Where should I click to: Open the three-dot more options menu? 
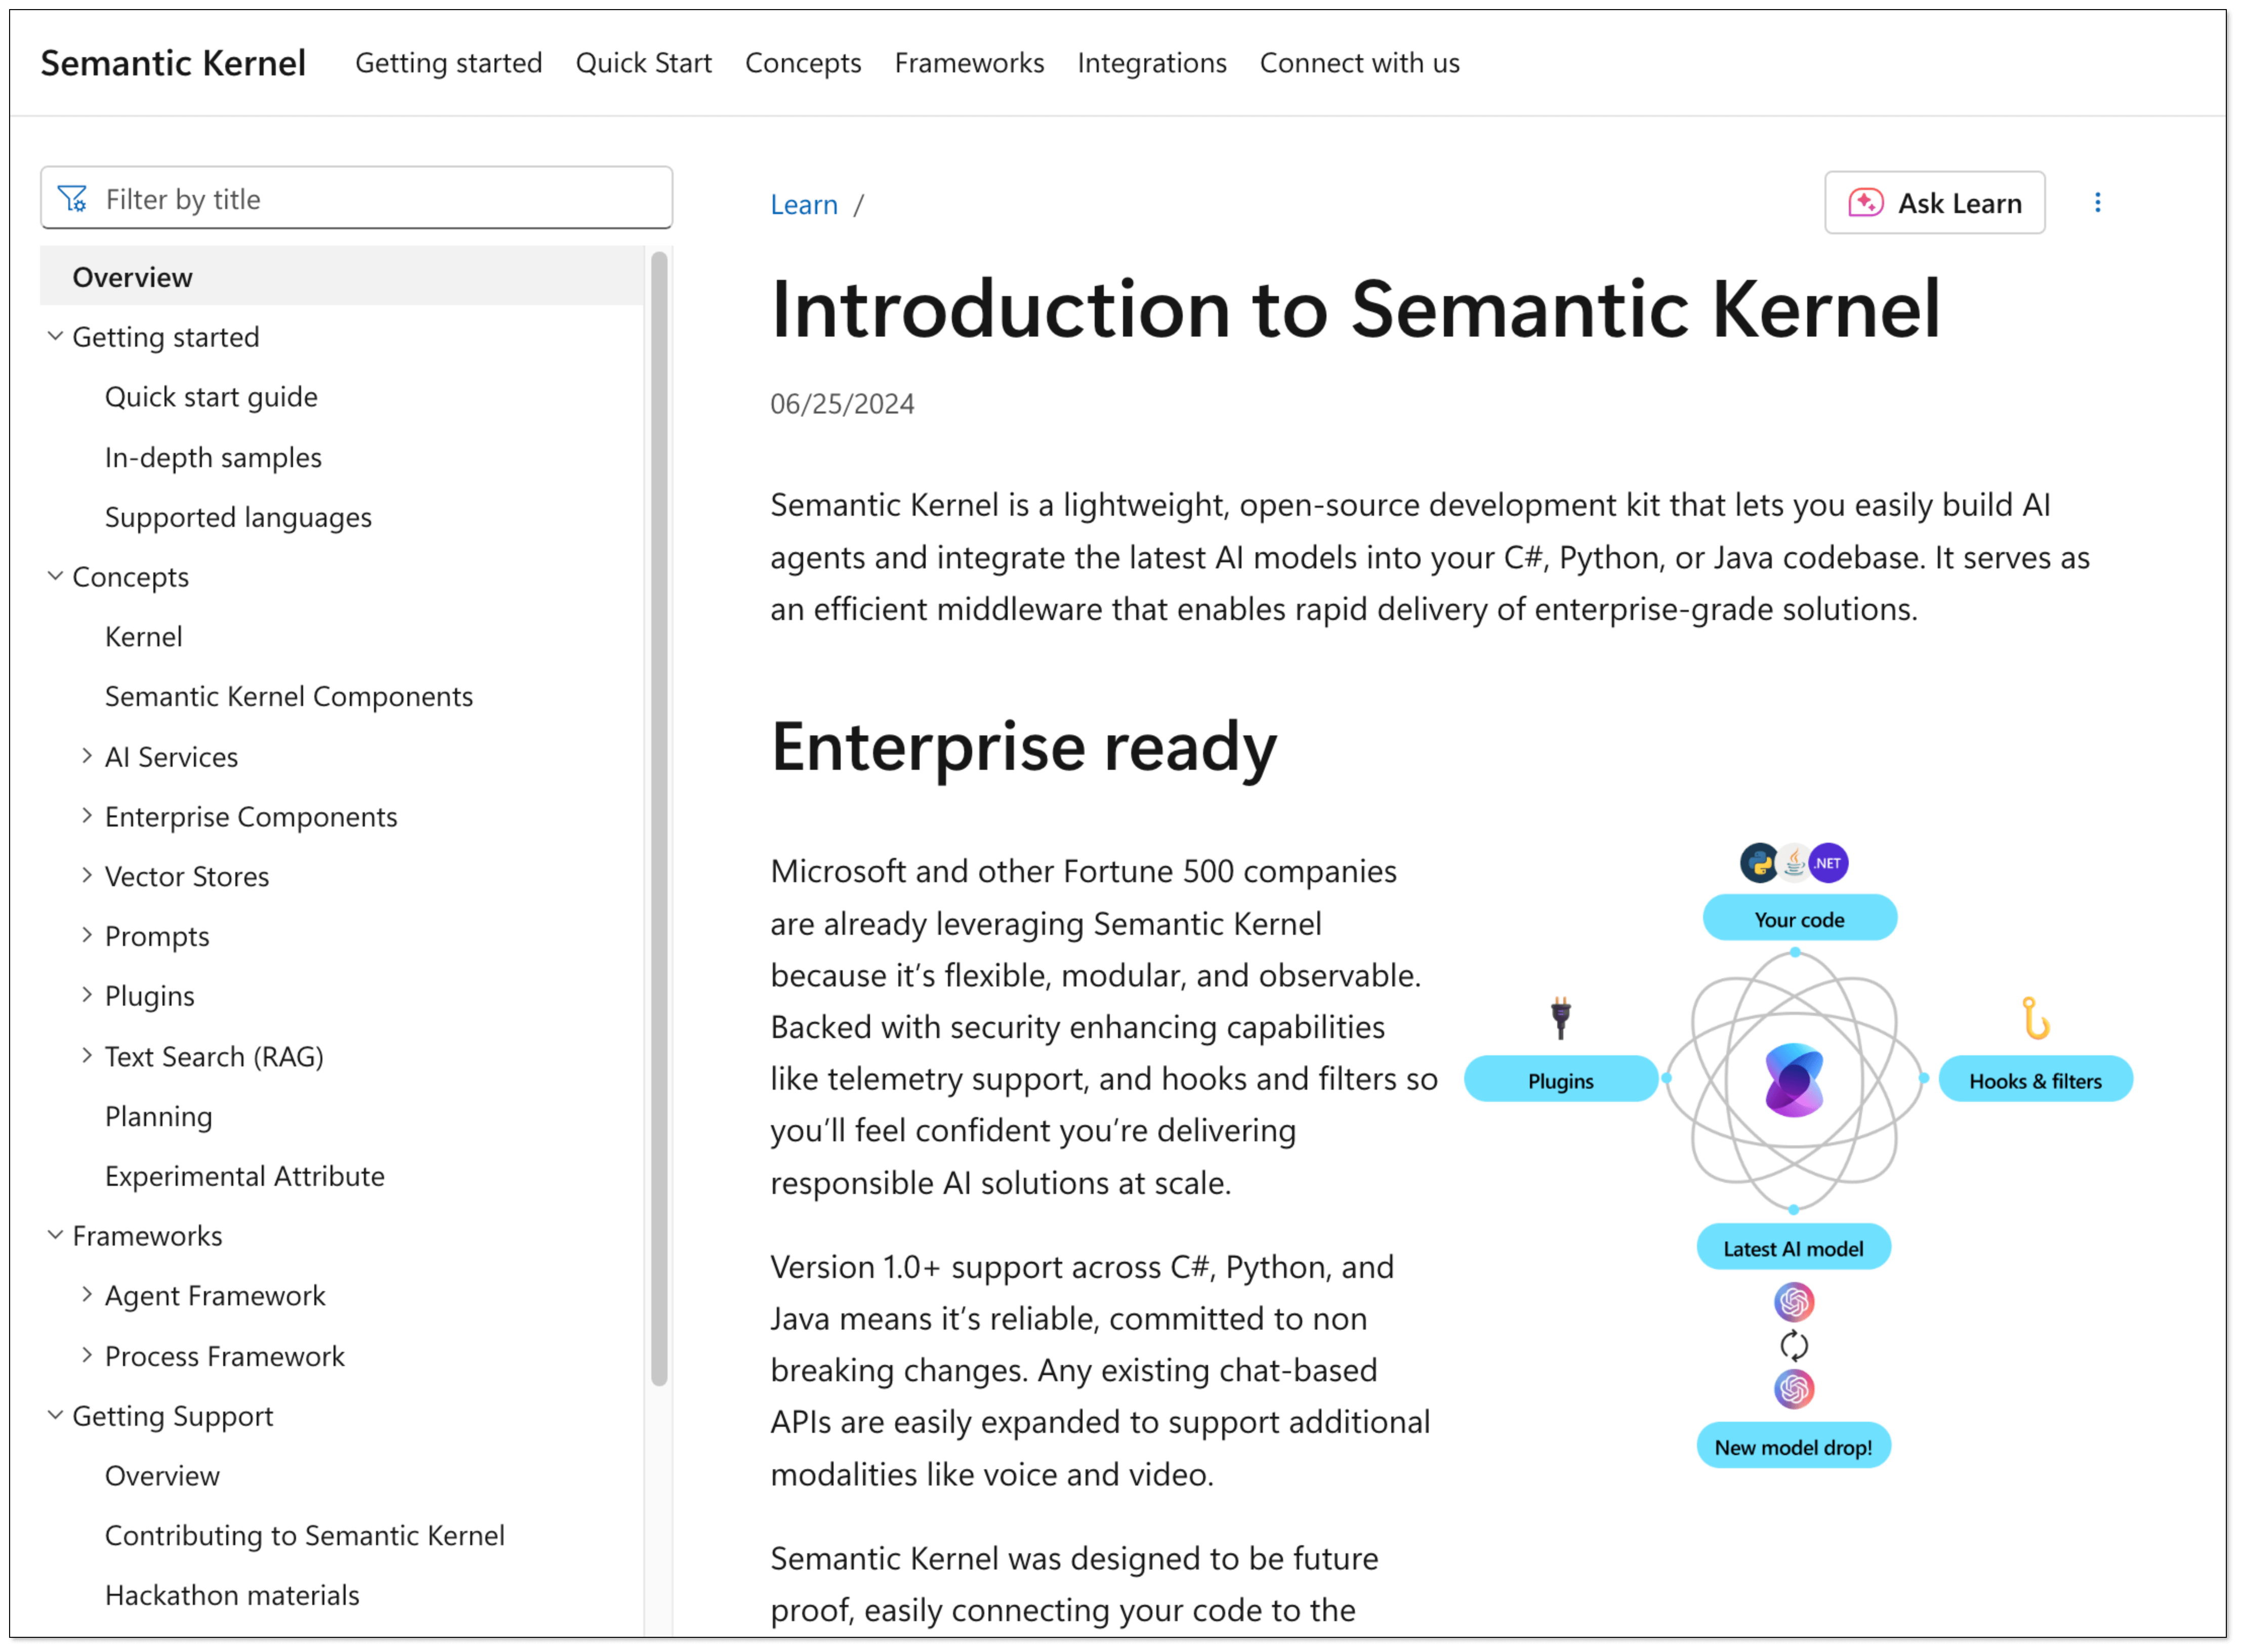click(2097, 203)
